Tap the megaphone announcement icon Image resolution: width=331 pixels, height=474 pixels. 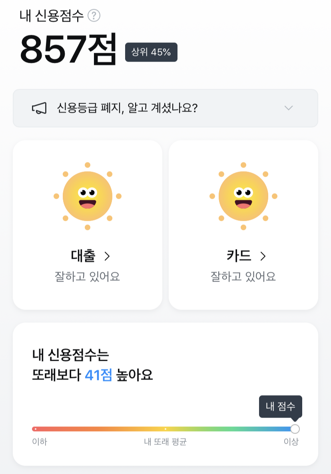click(39, 108)
